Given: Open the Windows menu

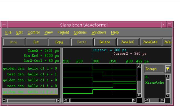Looking at the screenshot, I should (x=99, y=33).
